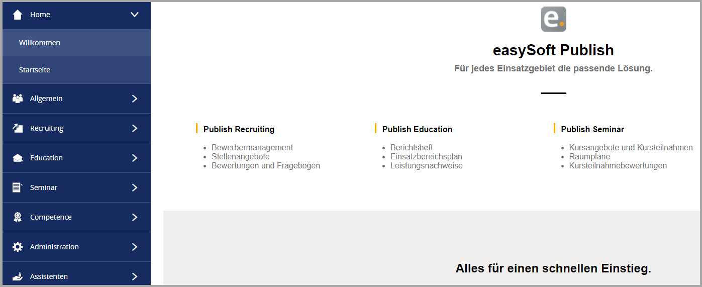
Task: Click the Recruiting icon in sidebar
Action: [18, 128]
